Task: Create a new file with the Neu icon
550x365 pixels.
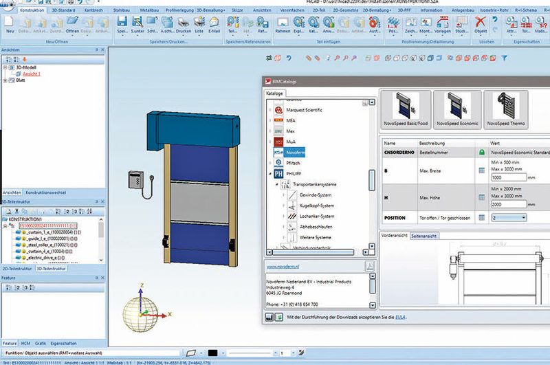Action: point(9,22)
